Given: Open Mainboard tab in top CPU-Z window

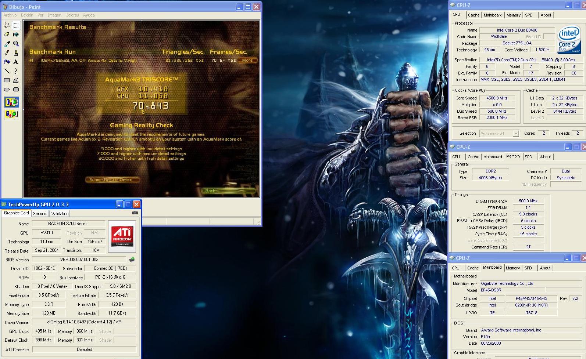Looking at the screenshot, I should (493, 15).
